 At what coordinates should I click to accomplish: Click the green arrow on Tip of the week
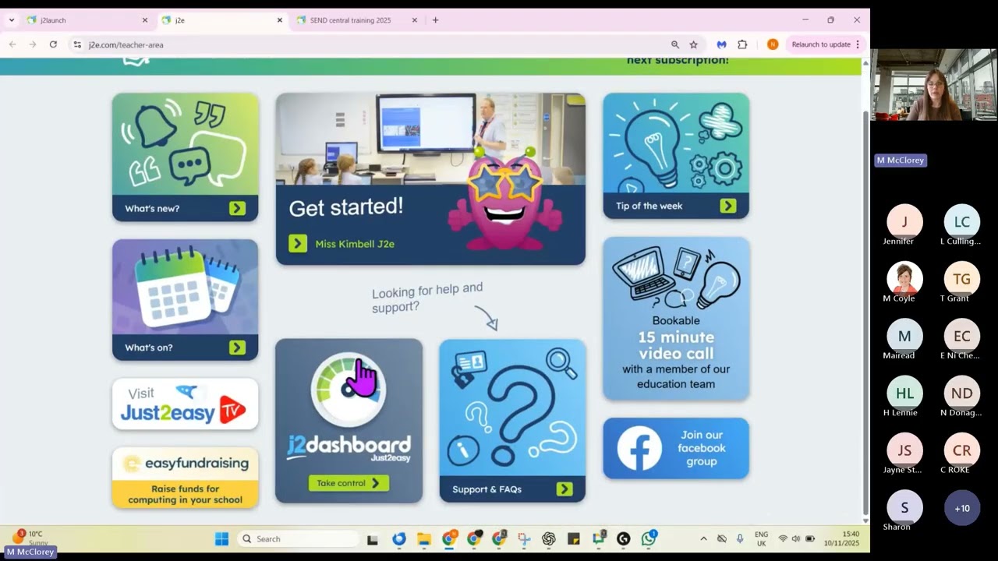(x=728, y=206)
